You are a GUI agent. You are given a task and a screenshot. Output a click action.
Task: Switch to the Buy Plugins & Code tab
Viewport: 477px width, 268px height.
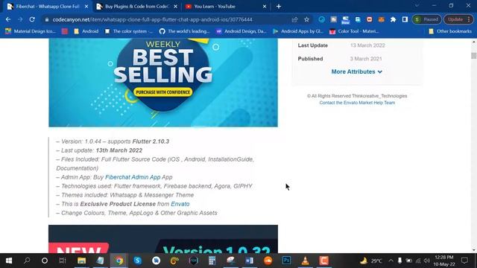137,7
